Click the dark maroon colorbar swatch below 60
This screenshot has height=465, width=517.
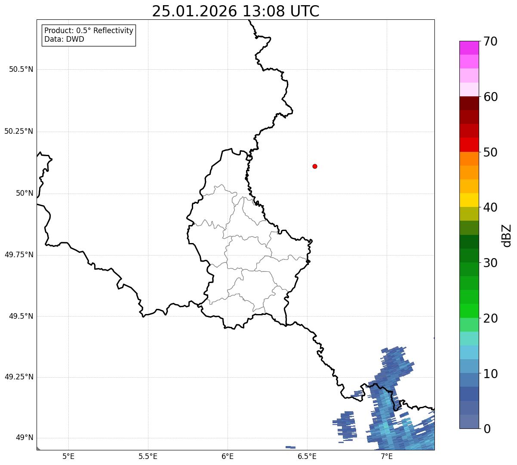tap(469, 103)
